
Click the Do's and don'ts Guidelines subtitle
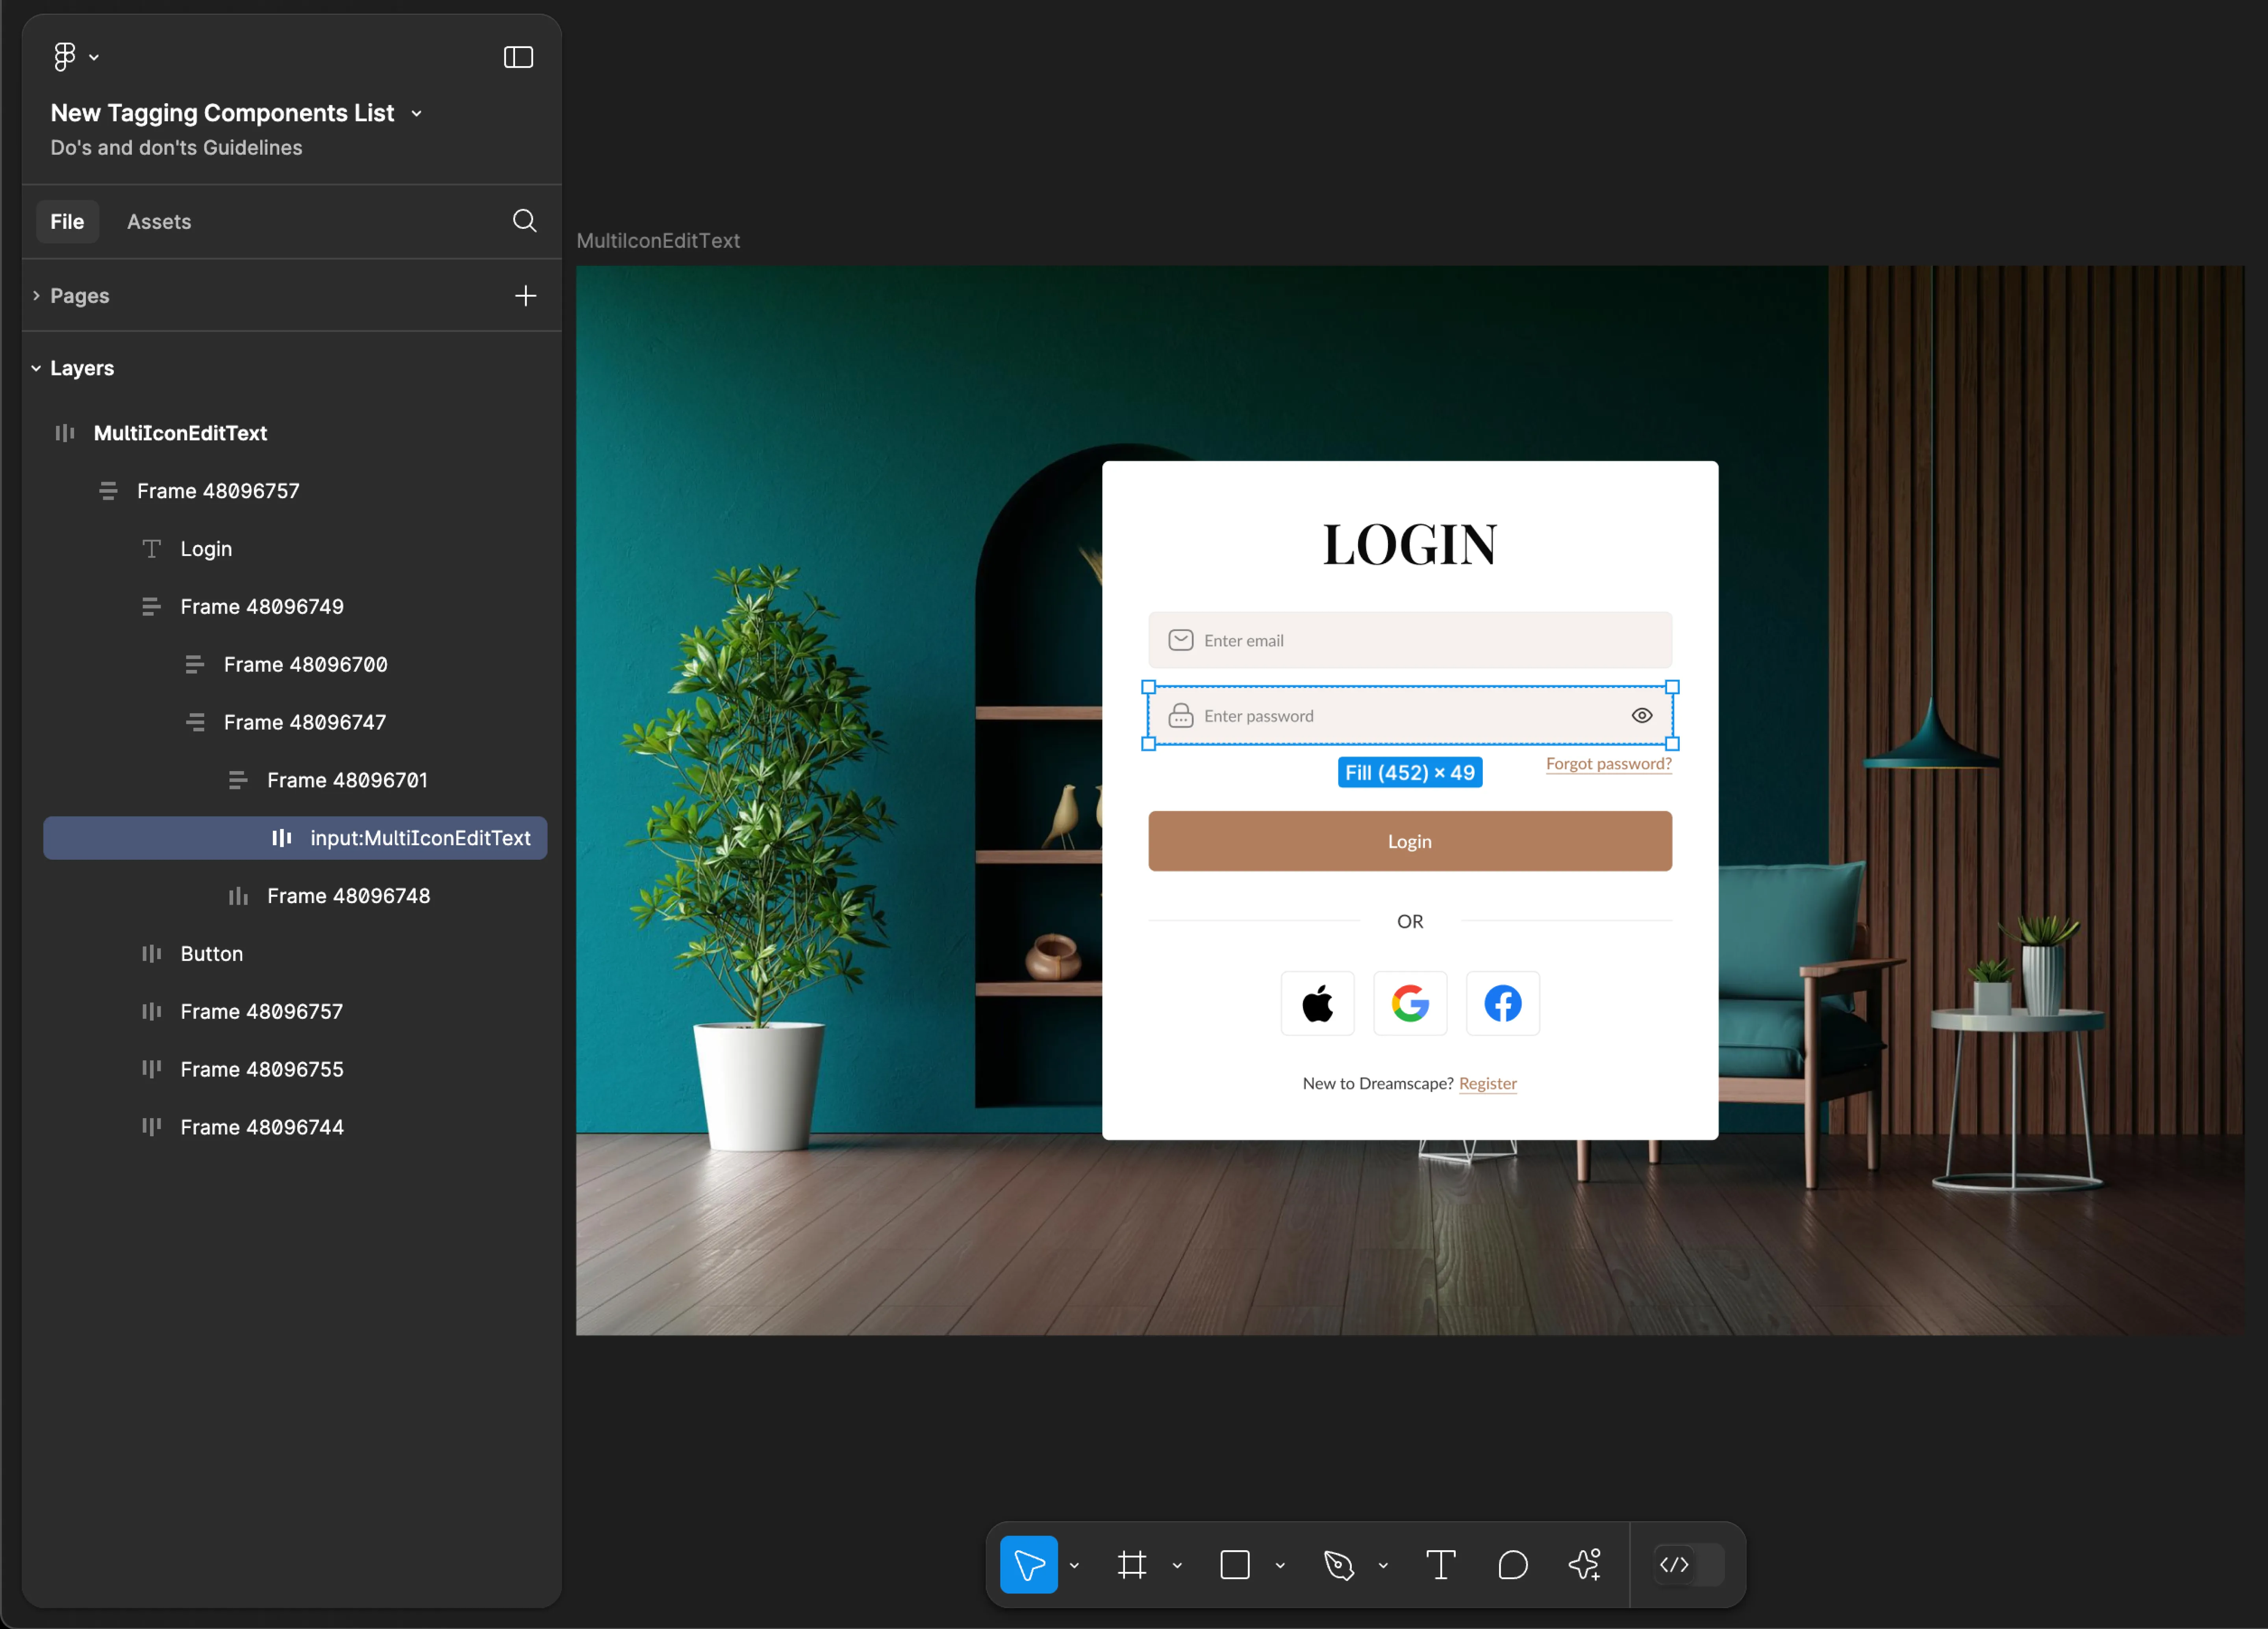click(x=176, y=148)
